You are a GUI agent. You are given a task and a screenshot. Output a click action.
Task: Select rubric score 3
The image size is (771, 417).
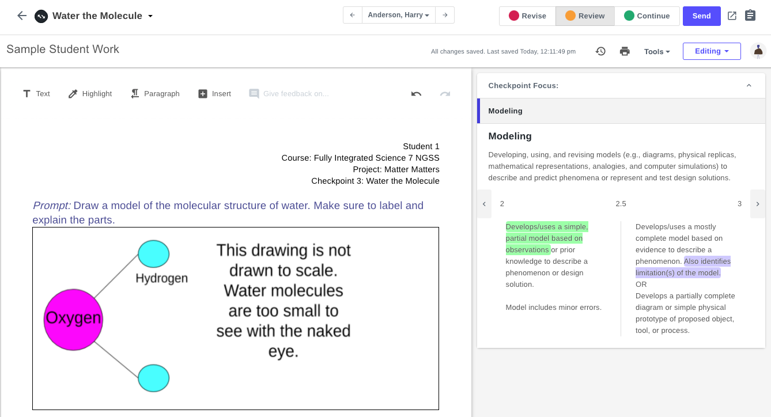(740, 204)
